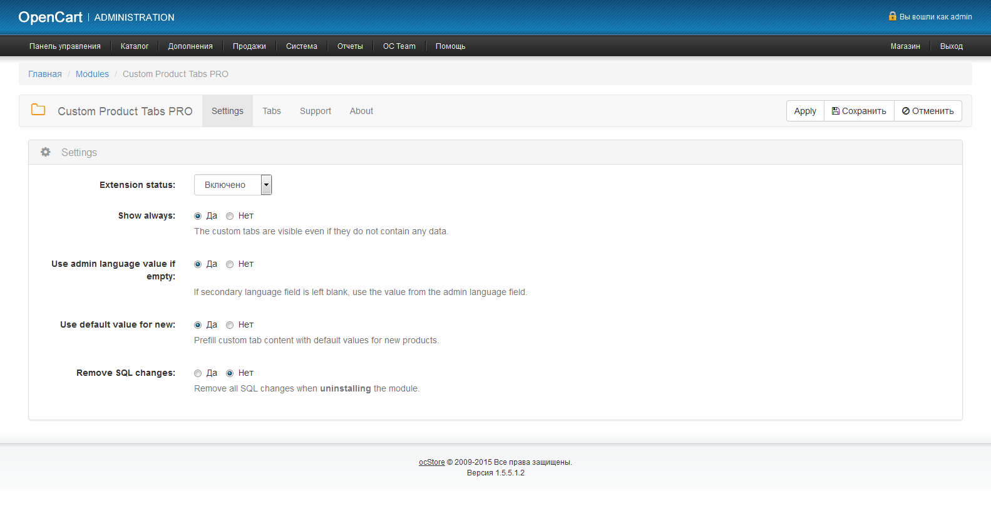This screenshot has height=513, width=991.
Task: Click the 'ADMINISTRATION' header text
Action: (x=135, y=18)
